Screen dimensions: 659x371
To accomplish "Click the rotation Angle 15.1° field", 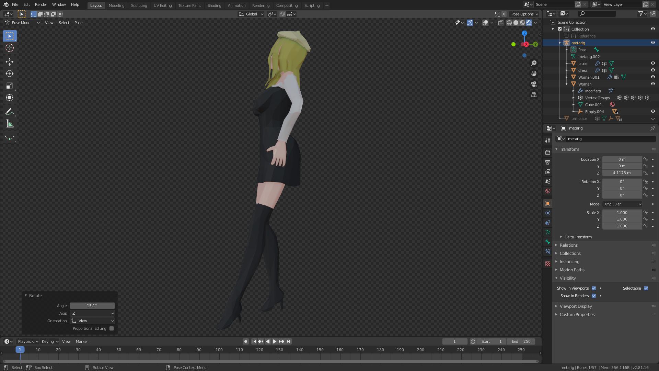I will [x=92, y=306].
